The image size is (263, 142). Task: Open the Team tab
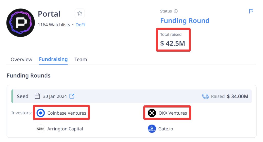[x=81, y=59]
